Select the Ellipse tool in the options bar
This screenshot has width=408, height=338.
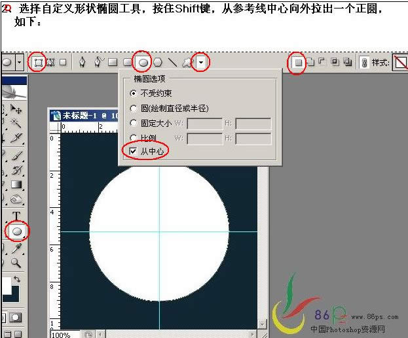tap(143, 62)
